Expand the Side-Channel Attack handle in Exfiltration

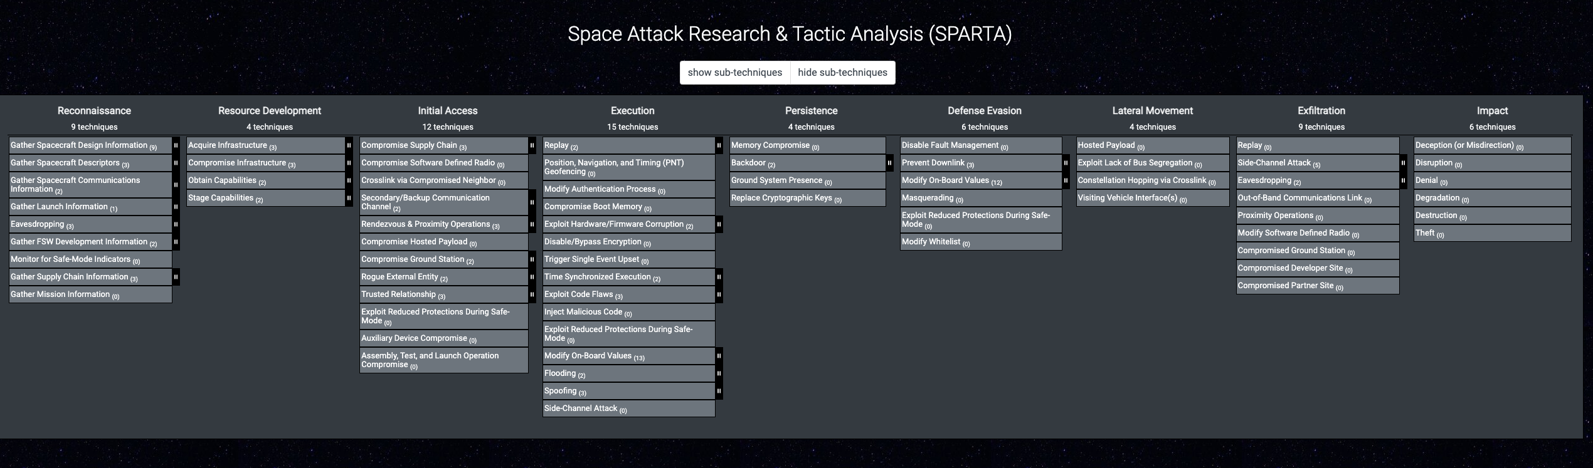pyautogui.click(x=1403, y=163)
